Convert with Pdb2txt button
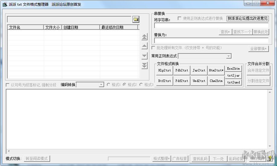The image size is (277, 166). coord(182,71)
